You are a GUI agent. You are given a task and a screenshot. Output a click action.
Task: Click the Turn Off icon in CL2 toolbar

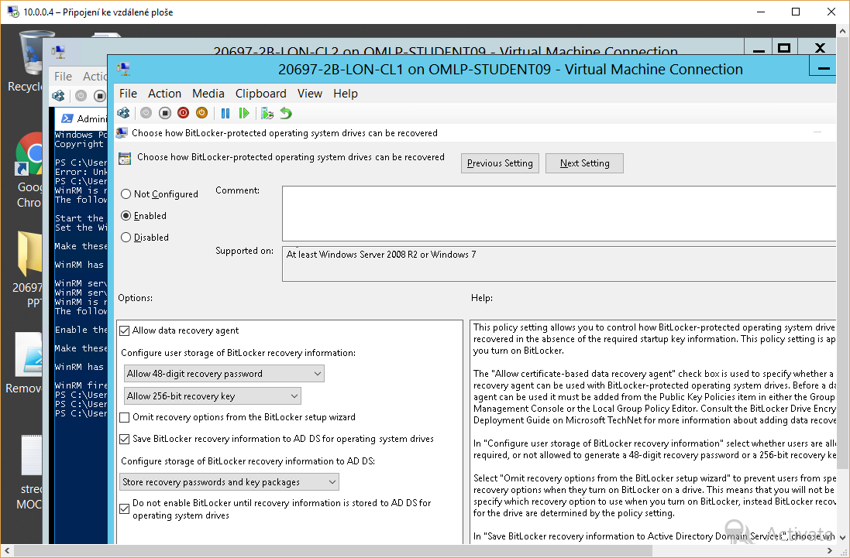pos(100,96)
